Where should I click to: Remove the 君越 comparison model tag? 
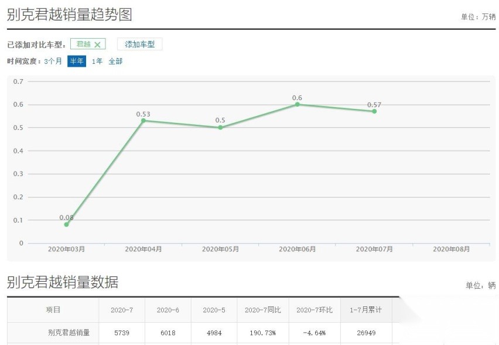(x=97, y=45)
